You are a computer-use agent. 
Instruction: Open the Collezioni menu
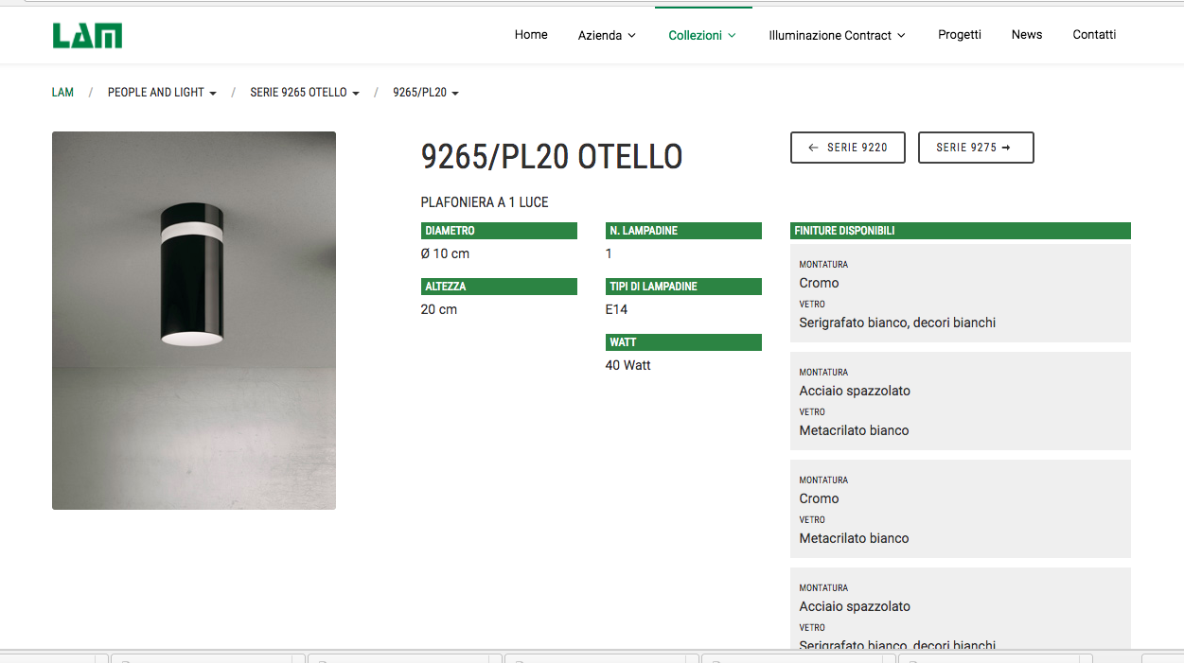point(702,36)
